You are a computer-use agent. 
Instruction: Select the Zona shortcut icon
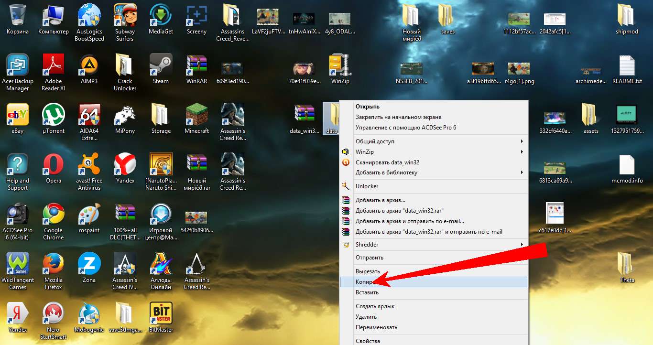click(x=89, y=264)
